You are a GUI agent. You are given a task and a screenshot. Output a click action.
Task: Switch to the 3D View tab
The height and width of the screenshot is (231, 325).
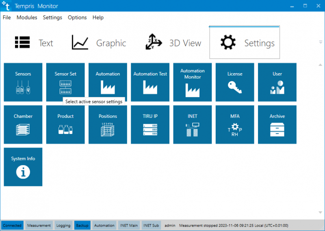coord(173,43)
